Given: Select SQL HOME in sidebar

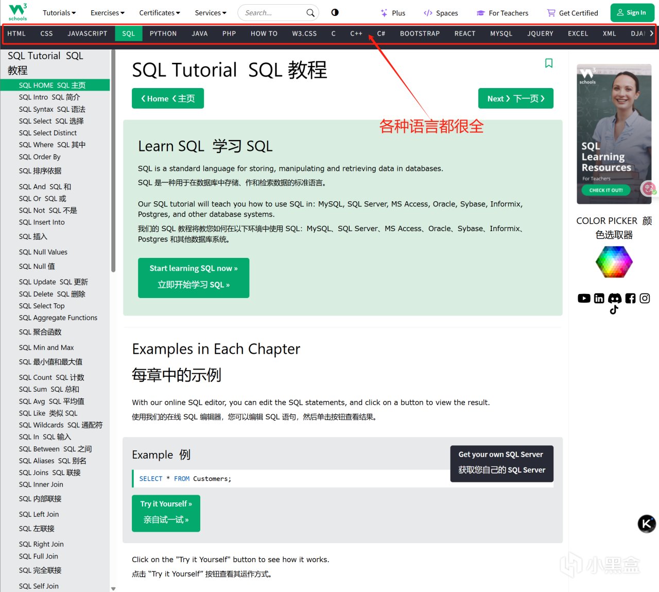Looking at the screenshot, I should (55, 85).
